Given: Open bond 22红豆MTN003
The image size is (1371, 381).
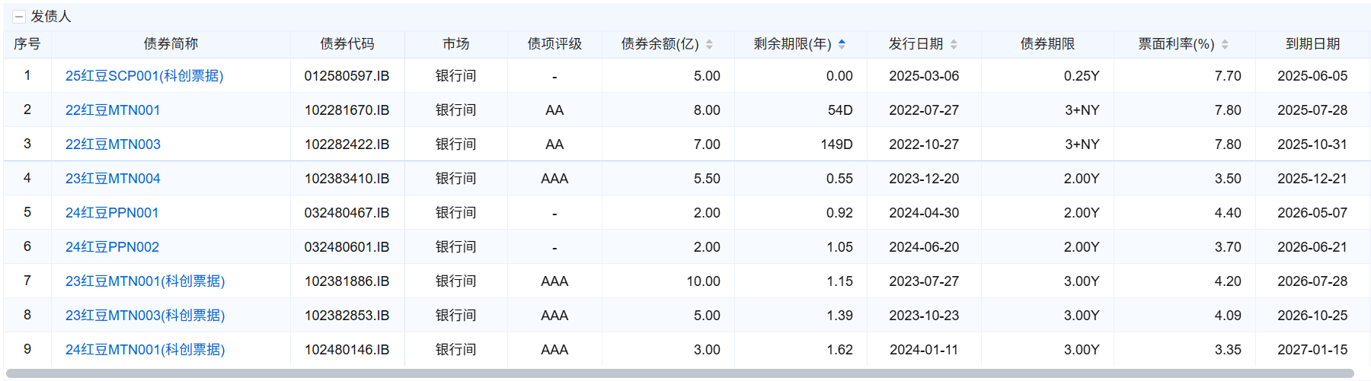Looking at the screenshot, I should (113, 144).
